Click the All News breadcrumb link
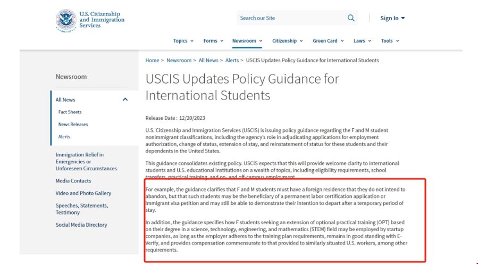The width and height of the screenshot is (478, 264). [x=208, y=61]
